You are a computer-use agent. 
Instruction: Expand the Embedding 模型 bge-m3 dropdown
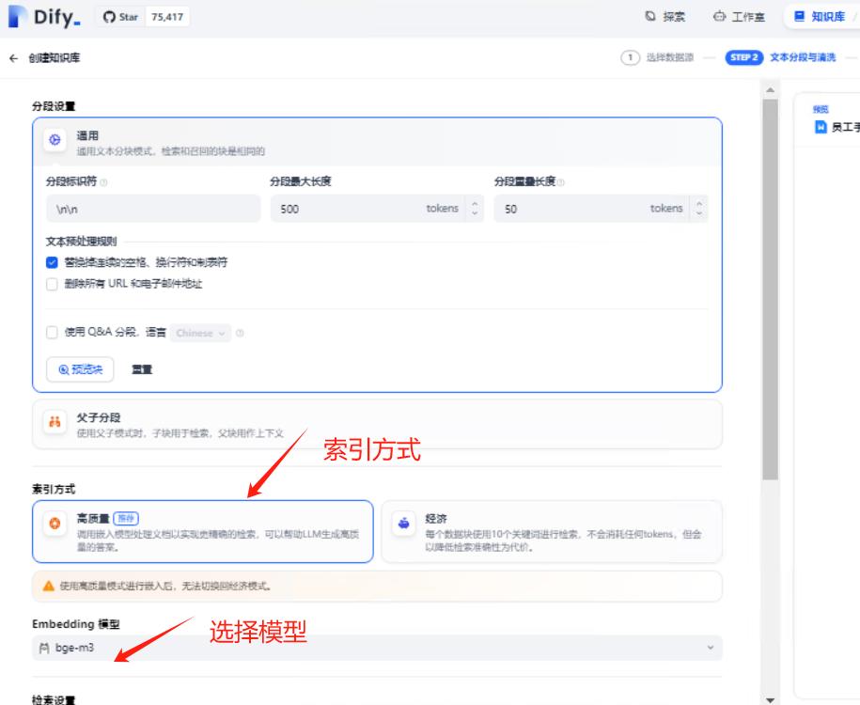(376, 648)
